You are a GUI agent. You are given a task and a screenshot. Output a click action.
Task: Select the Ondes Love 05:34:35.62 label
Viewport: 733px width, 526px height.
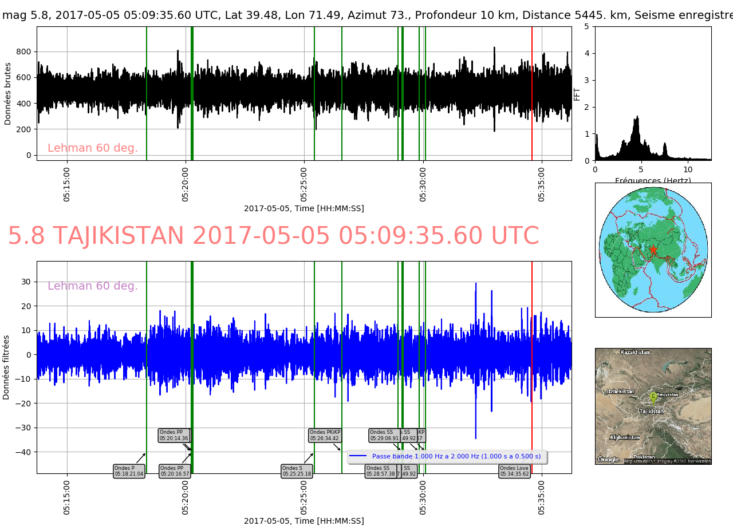514,471
